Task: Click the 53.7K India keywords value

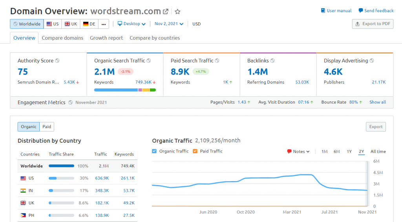Action: pyautogui.click(x=129, y=191)
